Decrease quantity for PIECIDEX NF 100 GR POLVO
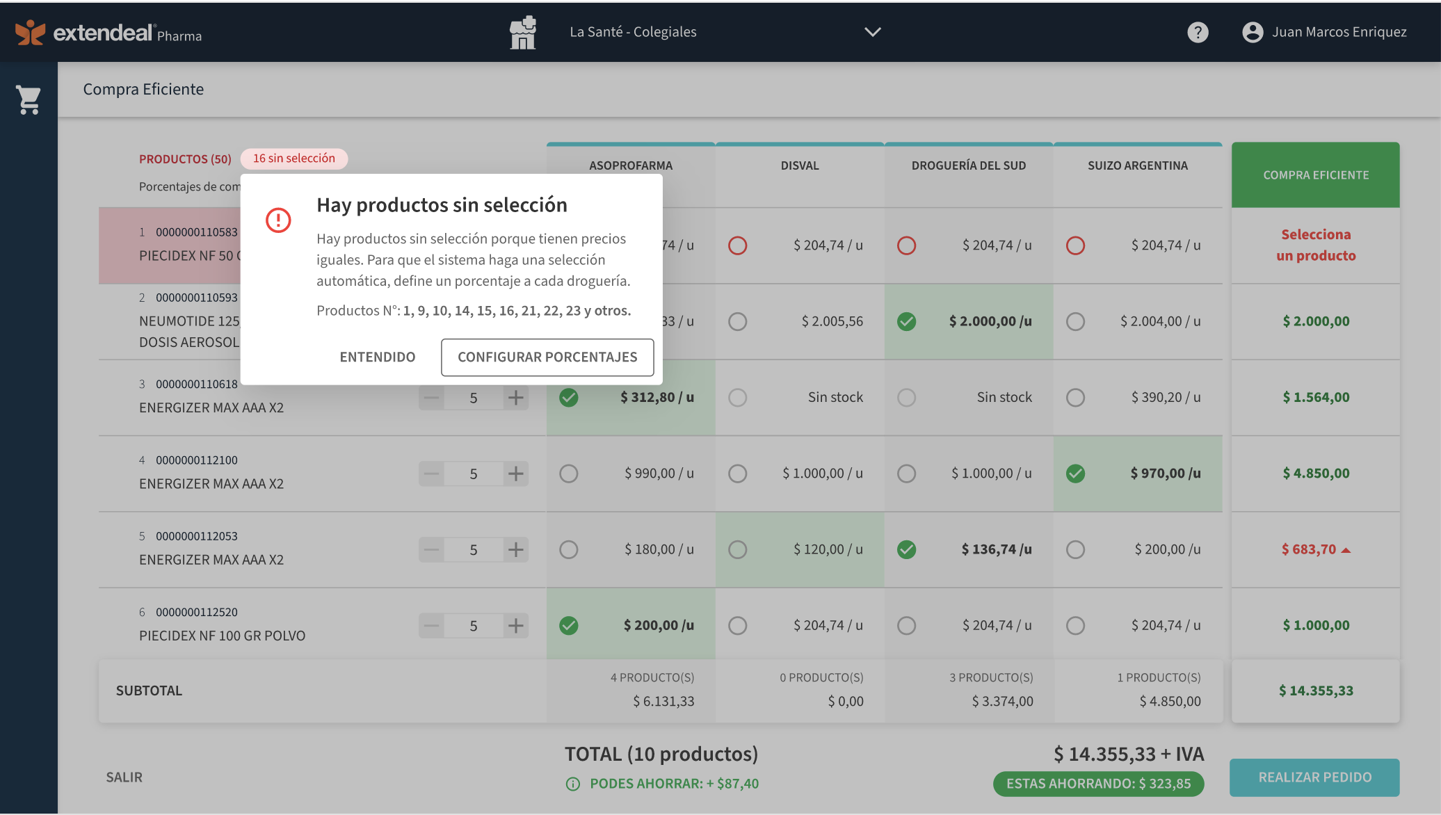 431,625
